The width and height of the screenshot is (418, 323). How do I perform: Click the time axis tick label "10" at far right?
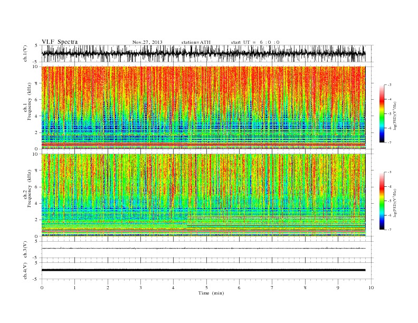point(371,288)
